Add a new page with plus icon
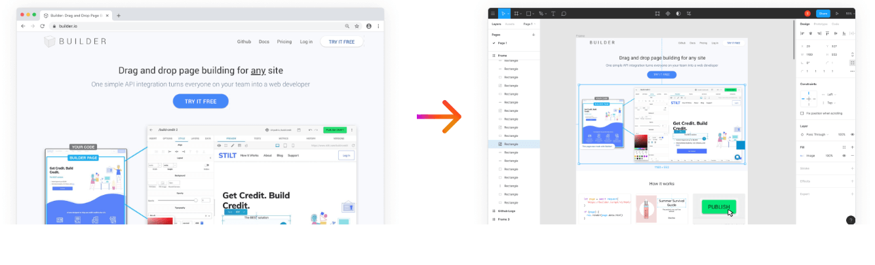 point(534,34)
